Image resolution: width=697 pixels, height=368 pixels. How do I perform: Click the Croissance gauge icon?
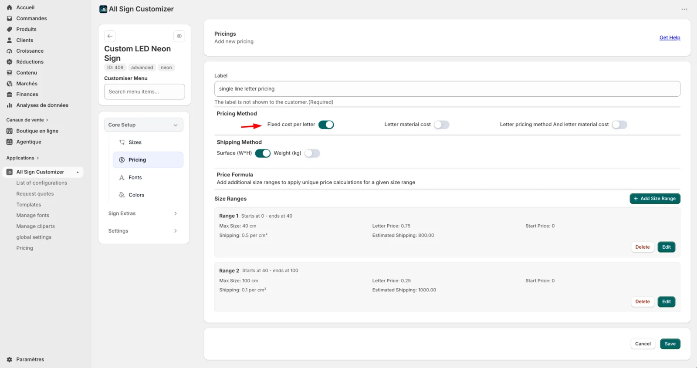10,51
